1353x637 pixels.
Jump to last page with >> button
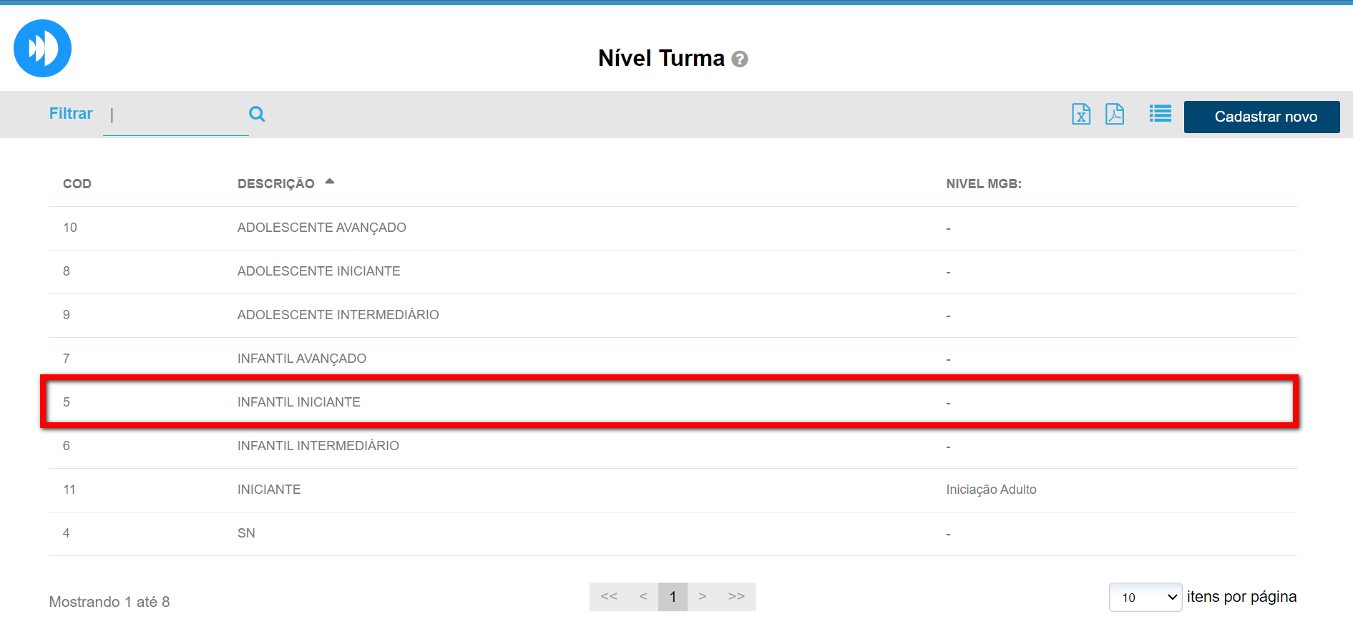pyautogui.click(x=736, y=596)
